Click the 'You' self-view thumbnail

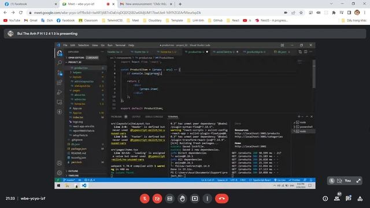[345, 181]
